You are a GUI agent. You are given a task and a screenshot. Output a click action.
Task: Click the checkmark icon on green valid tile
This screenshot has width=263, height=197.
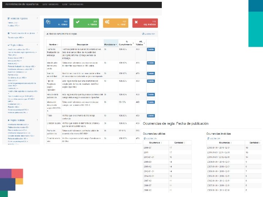coord(78,22)
